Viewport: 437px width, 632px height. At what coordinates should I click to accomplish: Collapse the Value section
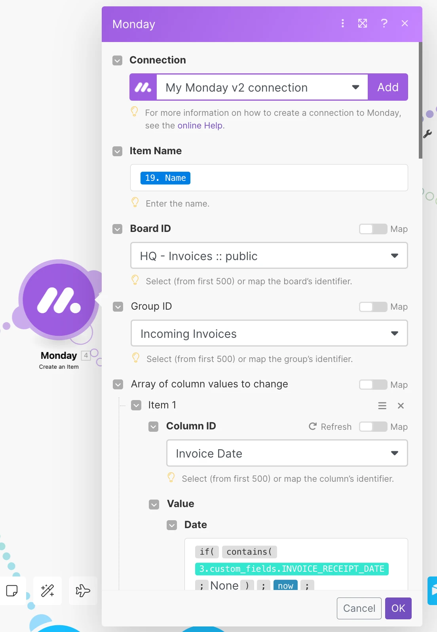tap(154, 504)
